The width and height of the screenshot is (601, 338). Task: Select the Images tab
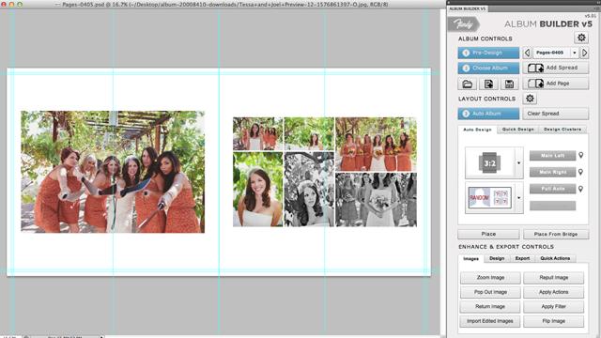(470, 259)
